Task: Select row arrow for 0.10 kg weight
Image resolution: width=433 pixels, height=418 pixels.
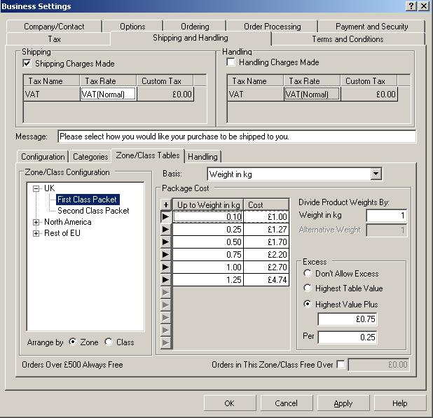Action: click(166, 217)
